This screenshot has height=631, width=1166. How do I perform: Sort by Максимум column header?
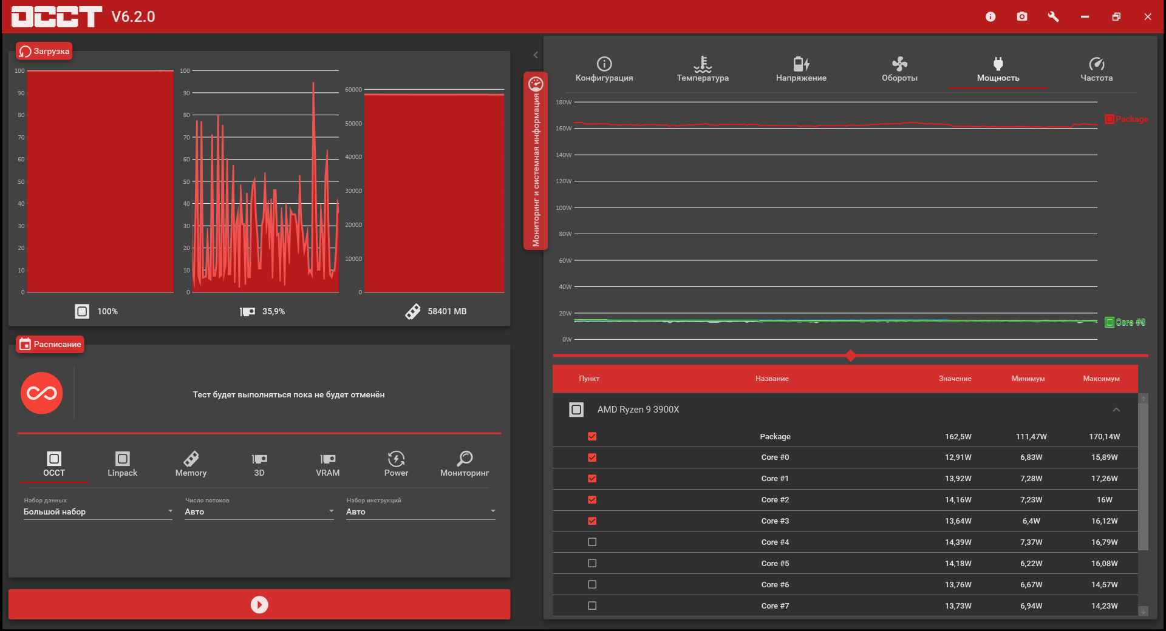1101,379
